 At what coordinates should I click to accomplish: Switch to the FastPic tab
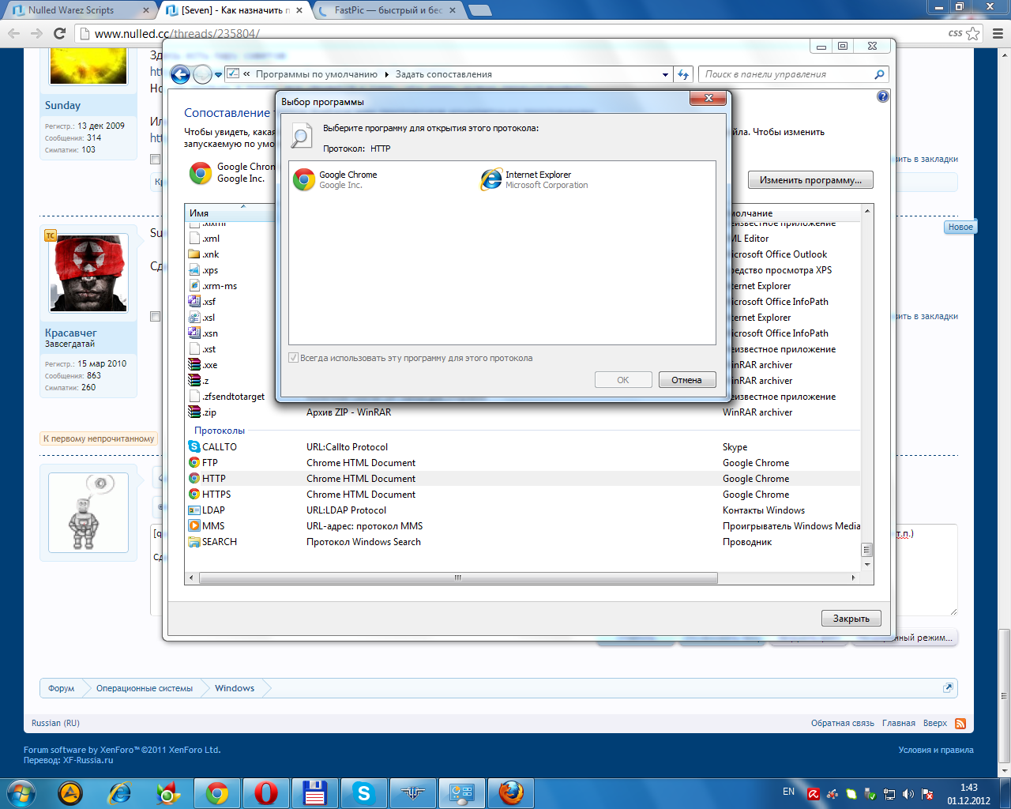(x=387, y=10)
